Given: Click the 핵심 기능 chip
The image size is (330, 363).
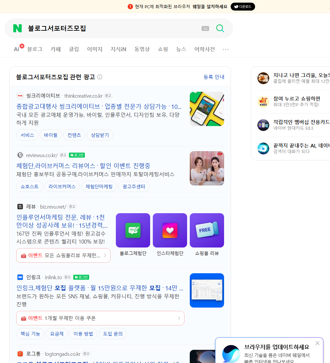Looking at the screenshot, I should [30, 334].
